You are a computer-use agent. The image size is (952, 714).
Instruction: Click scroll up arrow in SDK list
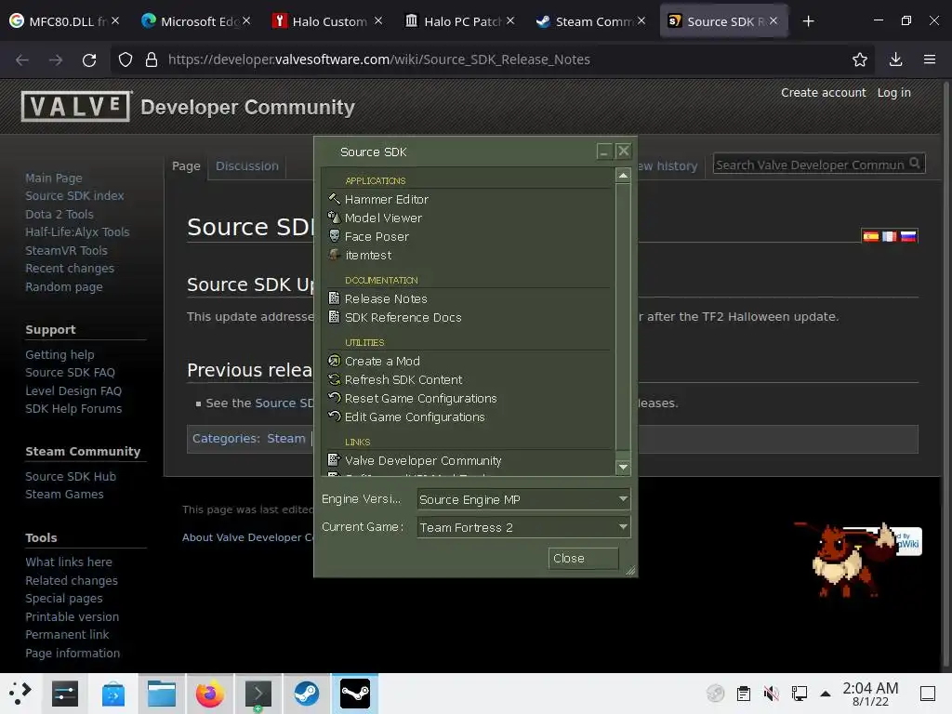coord(622,176)
